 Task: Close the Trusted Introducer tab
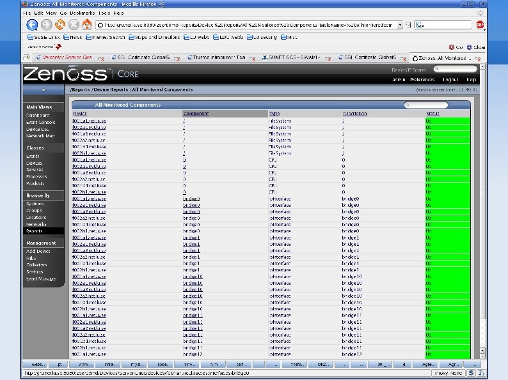tap(252, 59)
